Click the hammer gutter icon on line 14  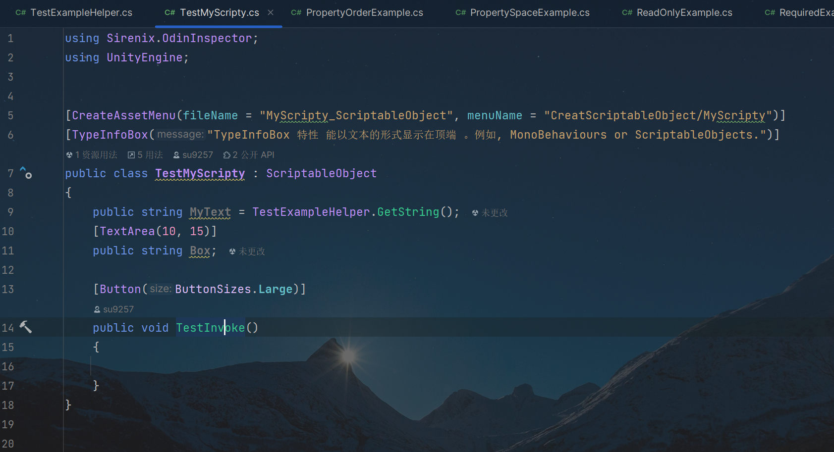tap(25, 327)
